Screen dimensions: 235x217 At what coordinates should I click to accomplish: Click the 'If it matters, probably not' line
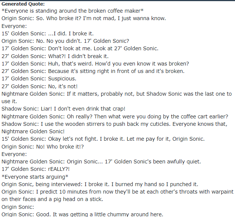(x=117, y=98)
